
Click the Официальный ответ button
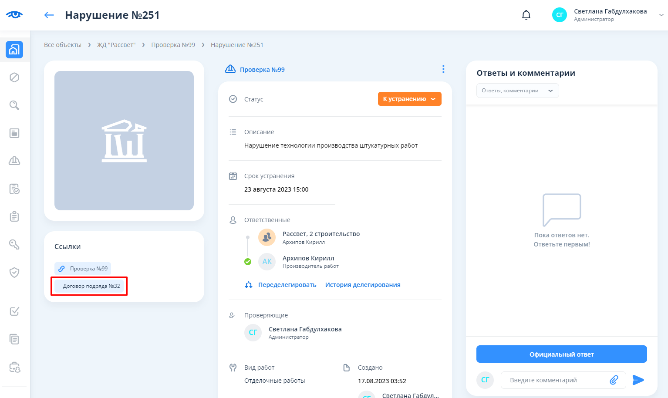pos(561,354)
